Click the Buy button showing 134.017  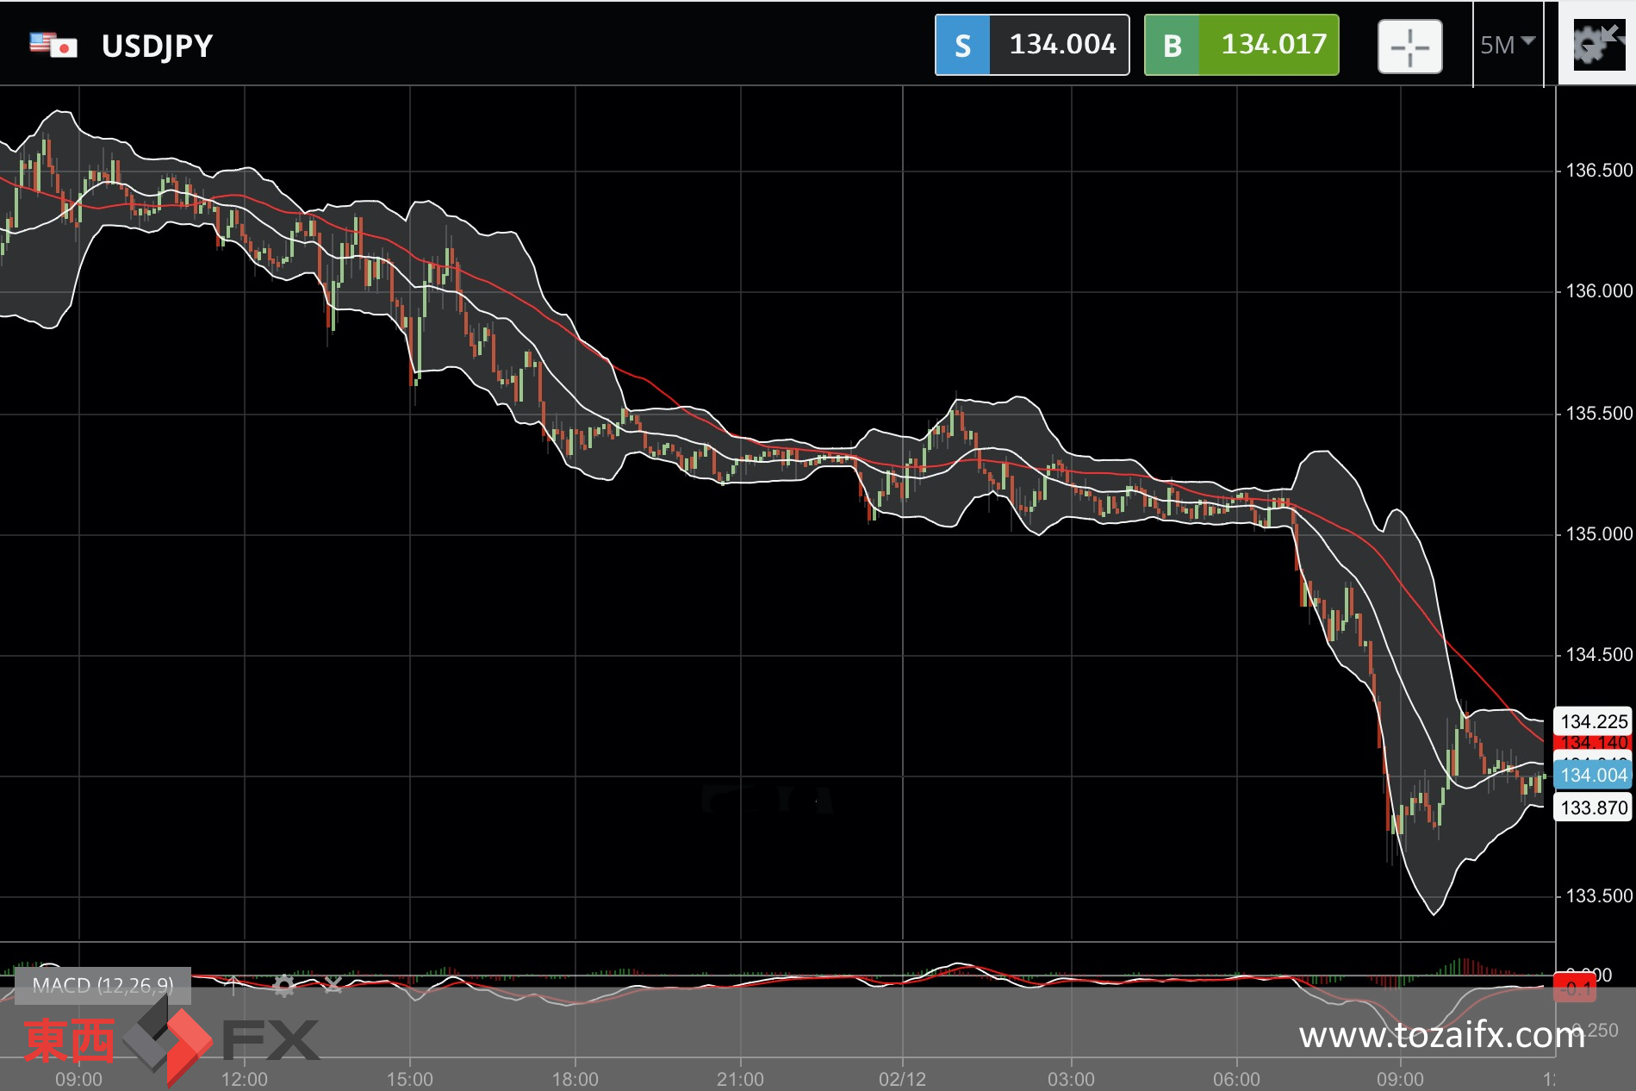1241,45
